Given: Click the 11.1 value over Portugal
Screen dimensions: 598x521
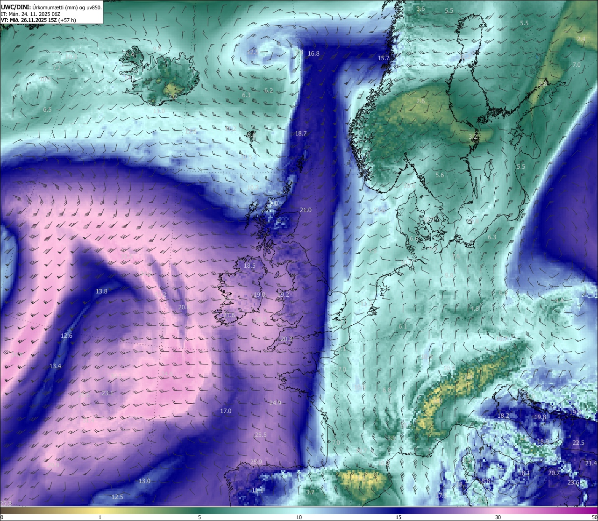Looking at the screenshot, I should pyautogui.click(x=257, y=491).
